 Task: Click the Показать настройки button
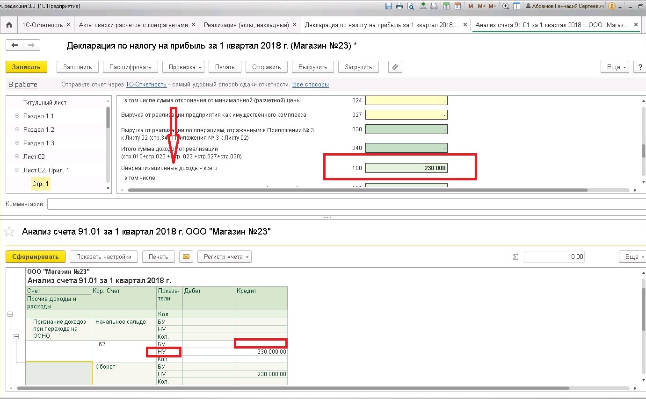(104, 256)
